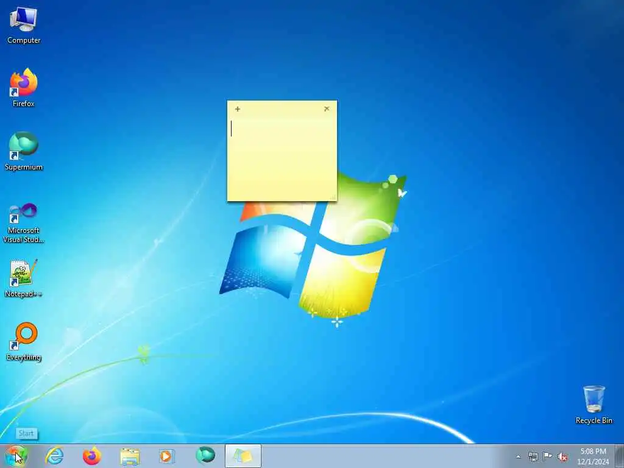Viewport: 624px width, 468px height.
Task: Delete the sticky note with X icon
Action: [x=327, y=108]
